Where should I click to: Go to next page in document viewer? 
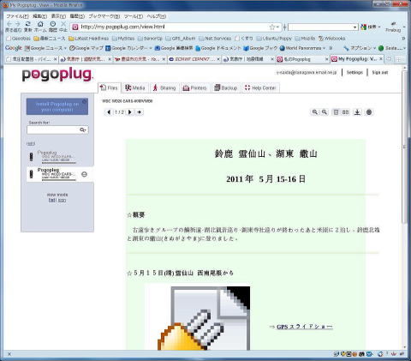[x=130, y=112]
